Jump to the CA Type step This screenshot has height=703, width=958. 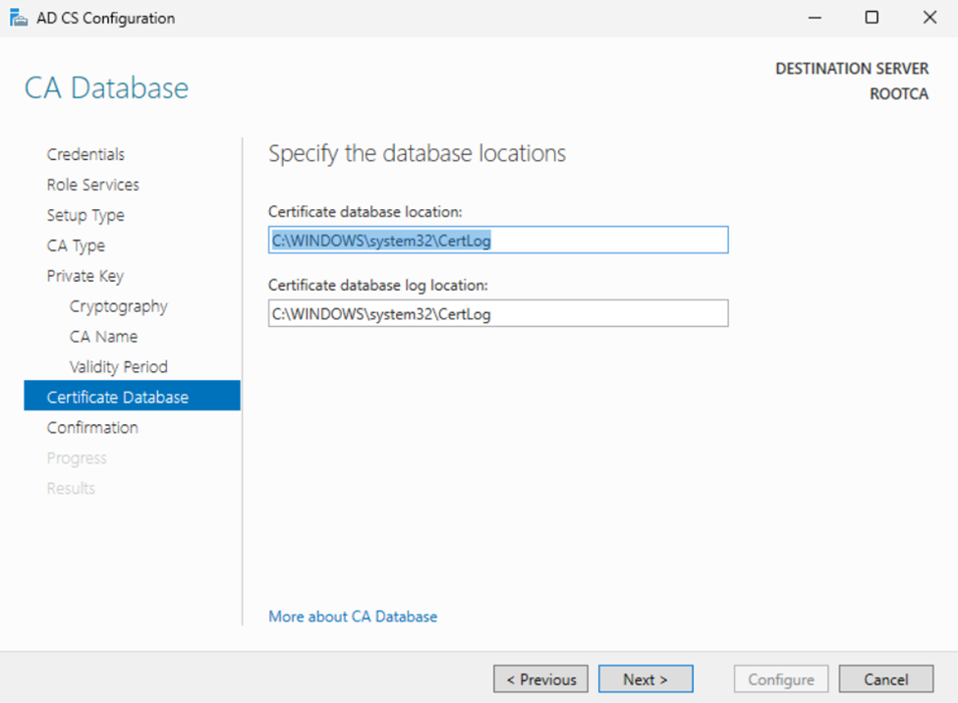(x=76, y=245)
